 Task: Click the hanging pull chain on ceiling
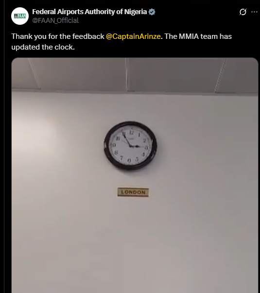220,75
